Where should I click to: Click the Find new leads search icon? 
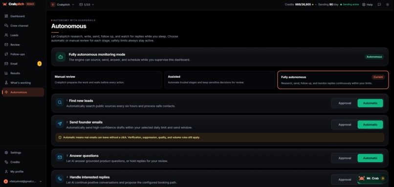pos(60,103)
